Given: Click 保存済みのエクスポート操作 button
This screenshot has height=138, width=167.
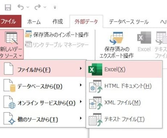Looking at the screenshot, I should point(117,45).
